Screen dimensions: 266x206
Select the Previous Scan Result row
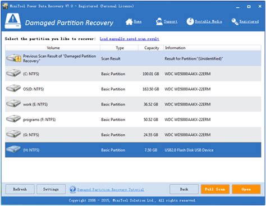pyautogui.click(x=133, y=58)
